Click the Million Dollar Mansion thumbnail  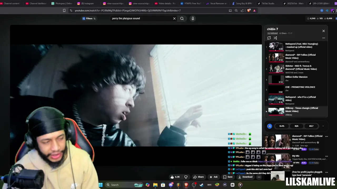point(276,79)
